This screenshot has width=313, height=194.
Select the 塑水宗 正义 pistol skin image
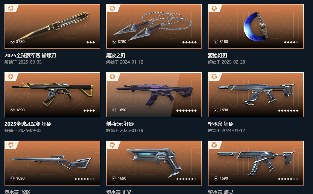pyautogui.click(x=154, y=163)
